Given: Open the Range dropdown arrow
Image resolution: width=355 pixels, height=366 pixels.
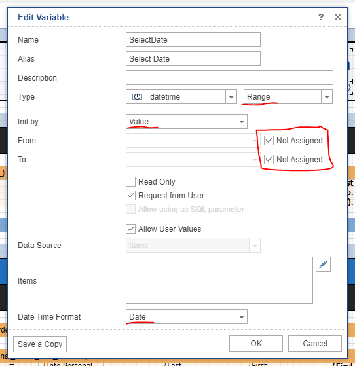Looking at the screenshot, I should pyautogui.click(x=326, y=97).
